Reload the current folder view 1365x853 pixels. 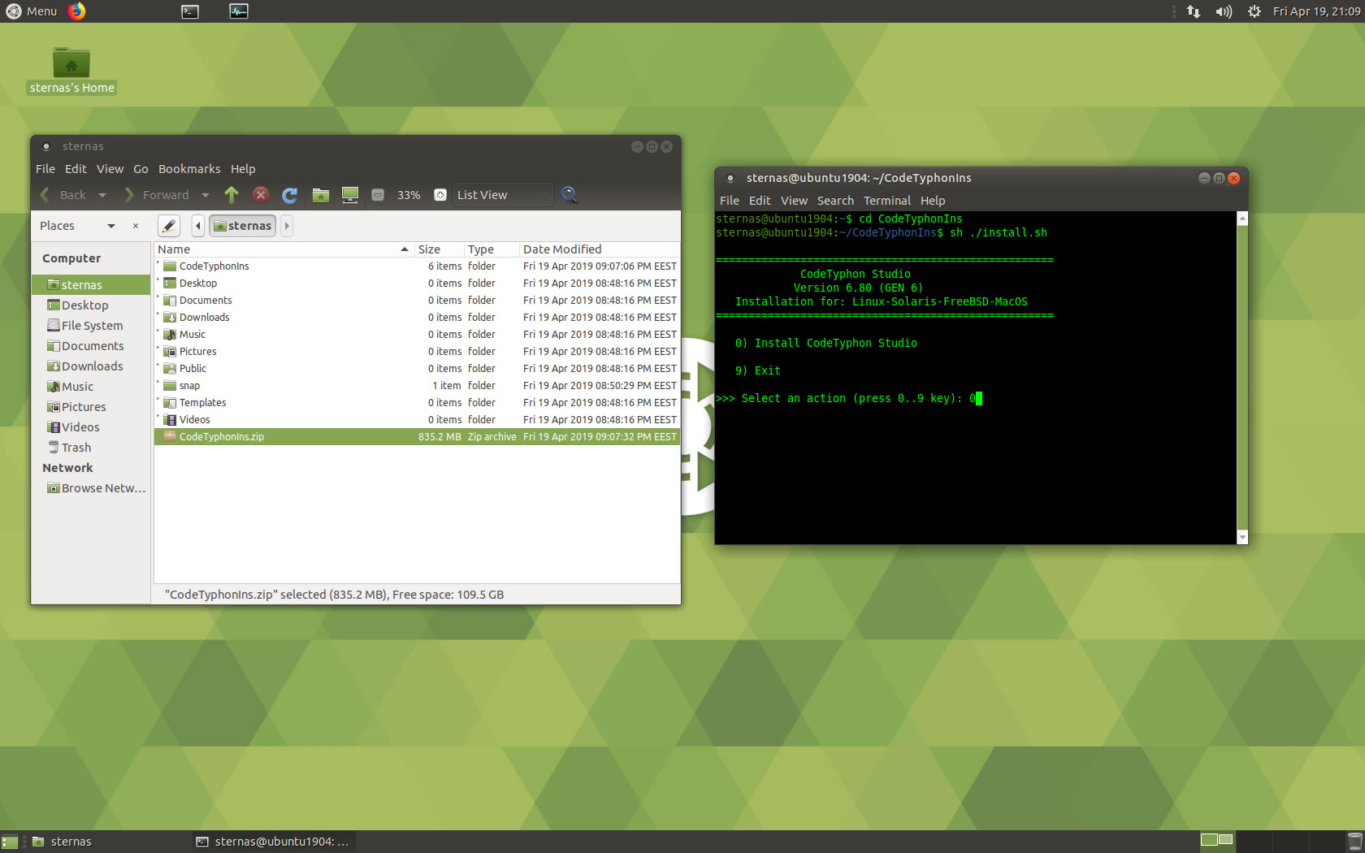click(289, 195)
